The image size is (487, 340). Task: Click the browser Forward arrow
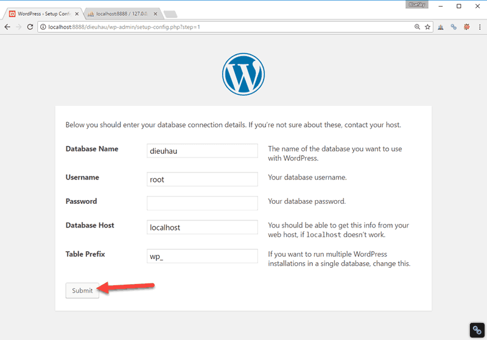pos(19,27)
